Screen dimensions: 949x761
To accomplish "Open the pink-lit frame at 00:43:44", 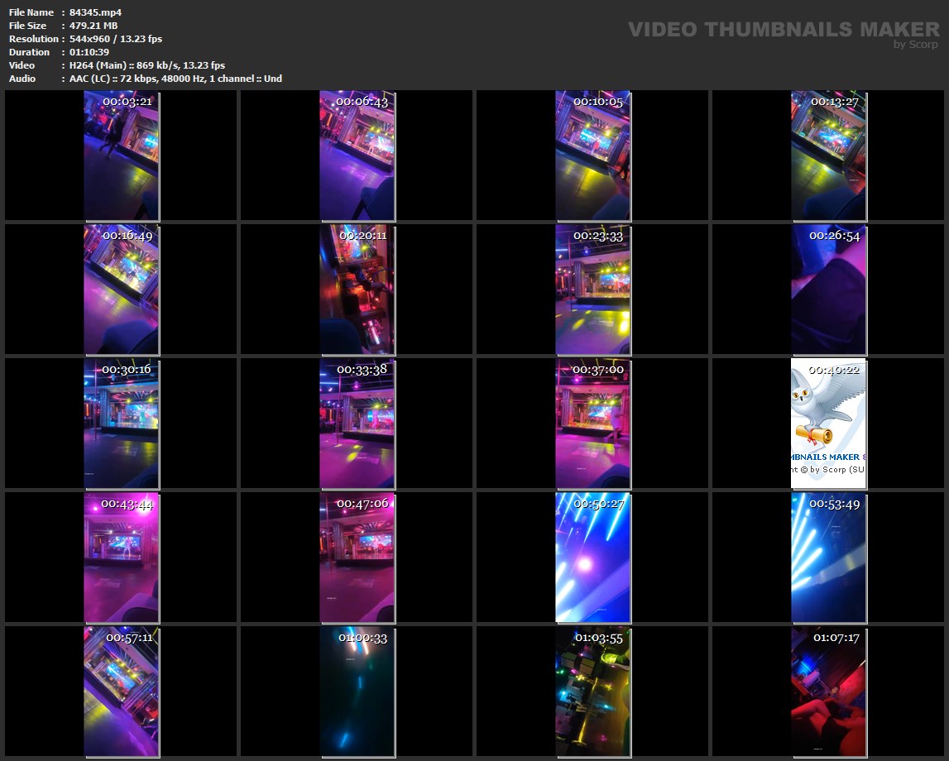I will point(122,558).
